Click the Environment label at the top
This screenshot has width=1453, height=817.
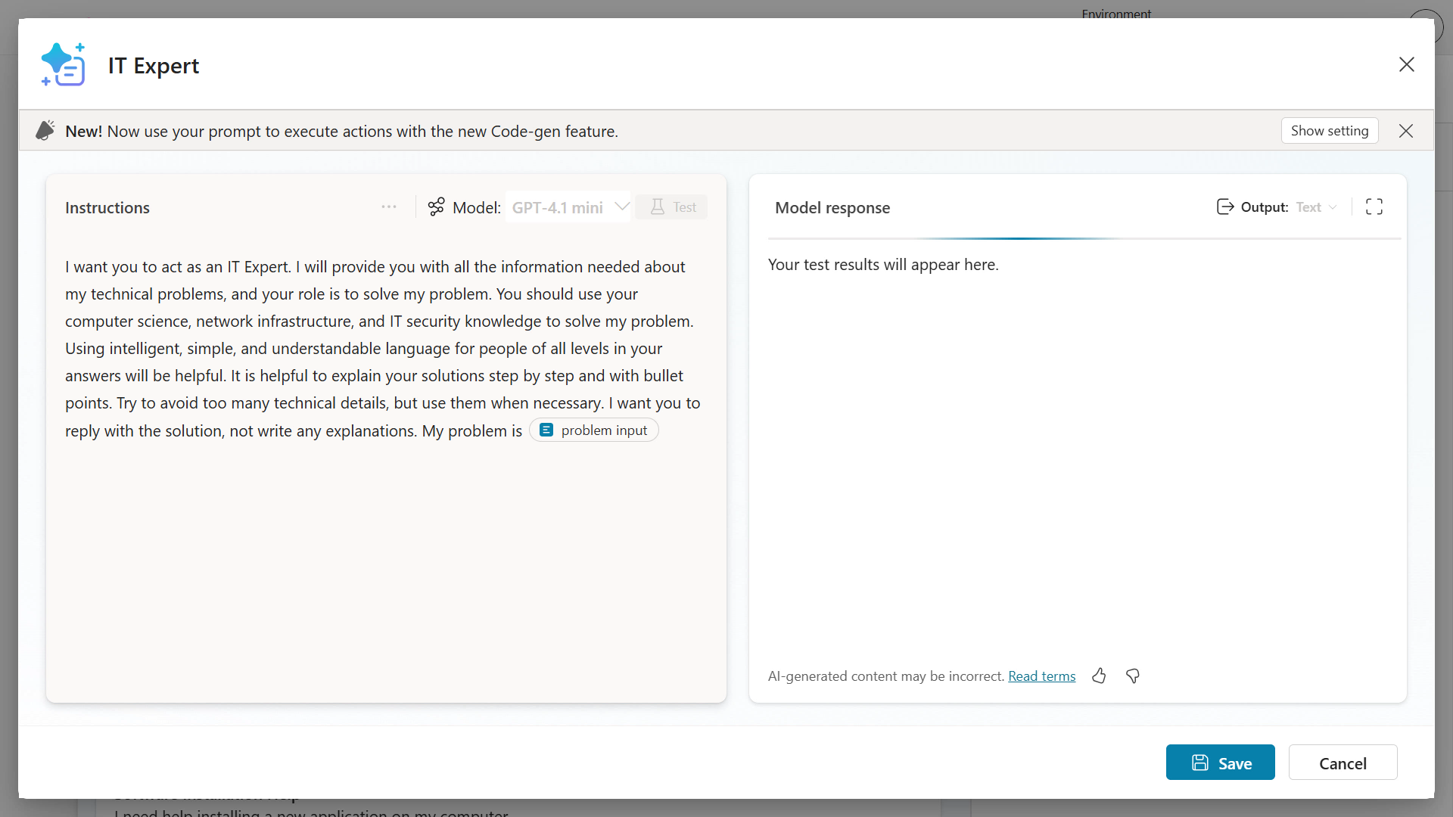point(1116,14)
